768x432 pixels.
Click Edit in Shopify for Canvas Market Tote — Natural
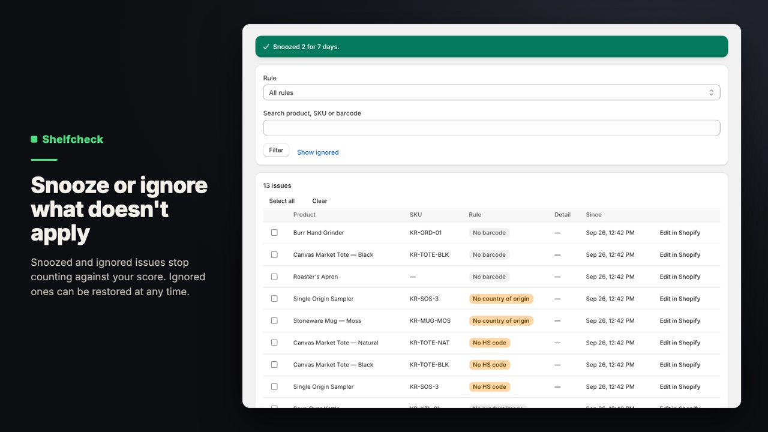(x=680, y=343)
